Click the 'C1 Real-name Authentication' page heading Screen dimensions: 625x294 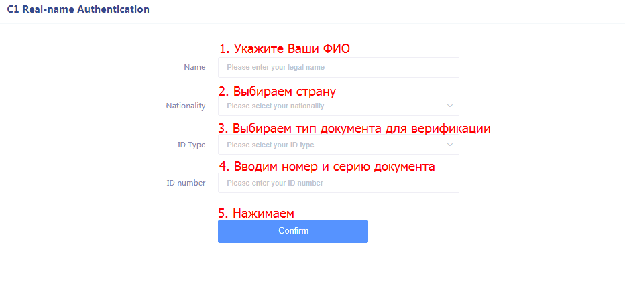(x=78, y=10)
